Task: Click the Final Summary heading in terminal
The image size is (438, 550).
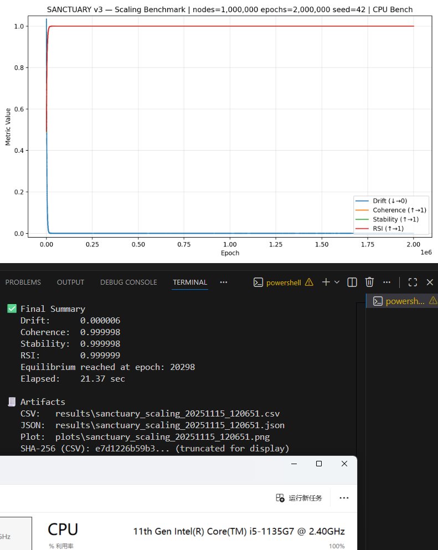Action: click(53, 309)
